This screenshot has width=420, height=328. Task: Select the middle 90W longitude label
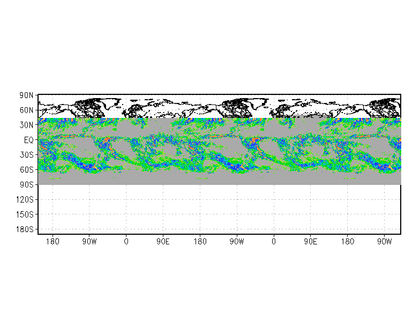(237, 241)
